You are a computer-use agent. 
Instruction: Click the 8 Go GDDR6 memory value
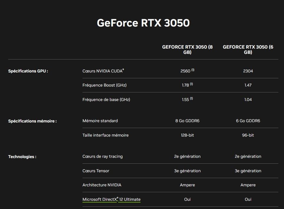click(x=187, y=121)
